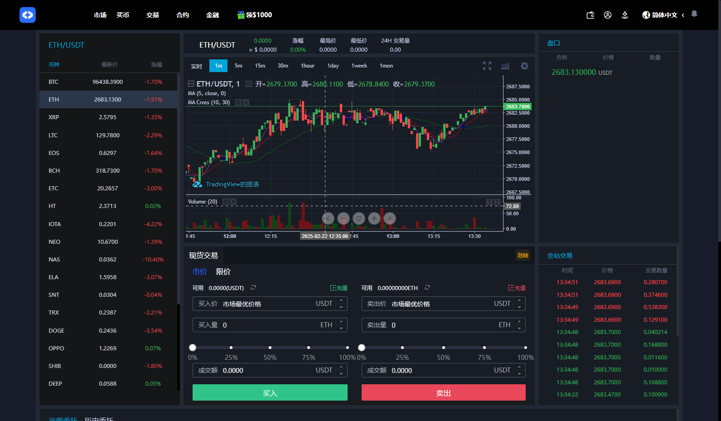Image resolution: width=721 pixels, height=421 pixels.
Task: Click chart zoom in plus button
Action: pyautogui.click(x=374, y=218)
